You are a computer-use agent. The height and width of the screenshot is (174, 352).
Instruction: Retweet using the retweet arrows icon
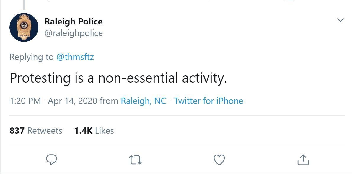pos(136,160)
